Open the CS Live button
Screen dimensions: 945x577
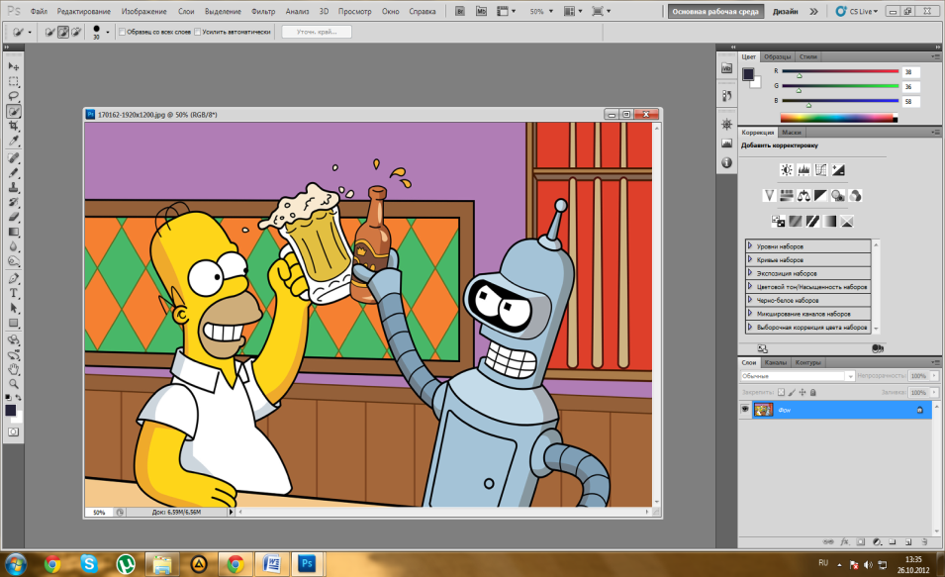857,11
